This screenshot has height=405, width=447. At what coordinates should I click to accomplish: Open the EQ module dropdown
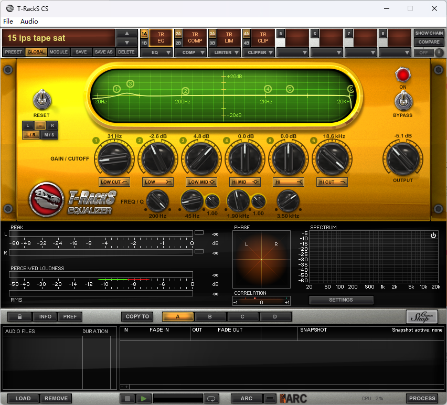(x=156, y=52)
